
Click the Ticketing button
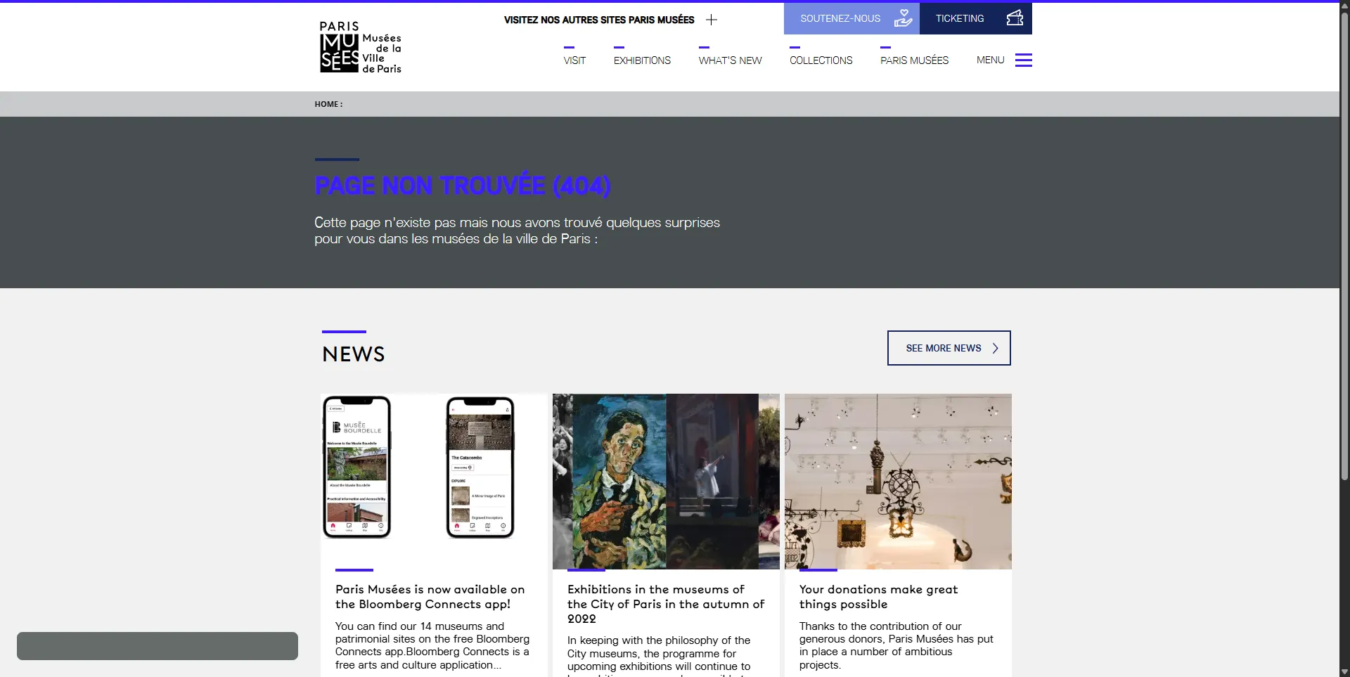coord(959,18)
